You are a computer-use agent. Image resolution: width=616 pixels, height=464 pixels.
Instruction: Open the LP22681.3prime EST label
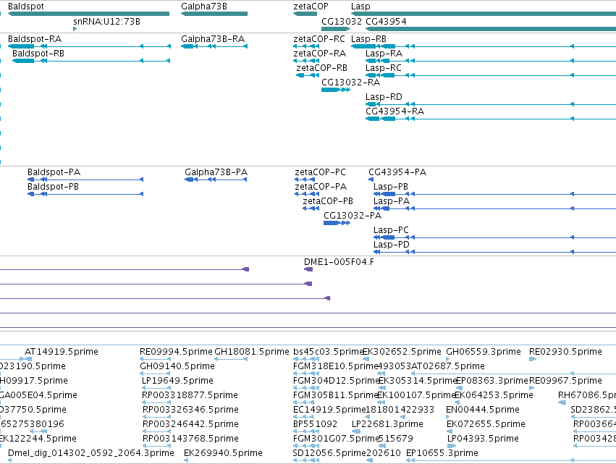(x=388, y=424)
